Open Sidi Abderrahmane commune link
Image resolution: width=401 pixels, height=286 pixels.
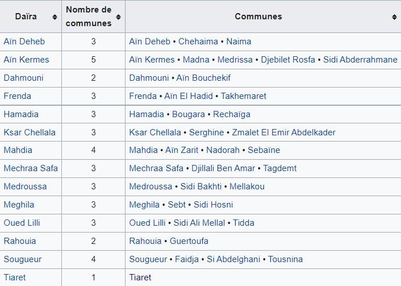tap(360, 60)
